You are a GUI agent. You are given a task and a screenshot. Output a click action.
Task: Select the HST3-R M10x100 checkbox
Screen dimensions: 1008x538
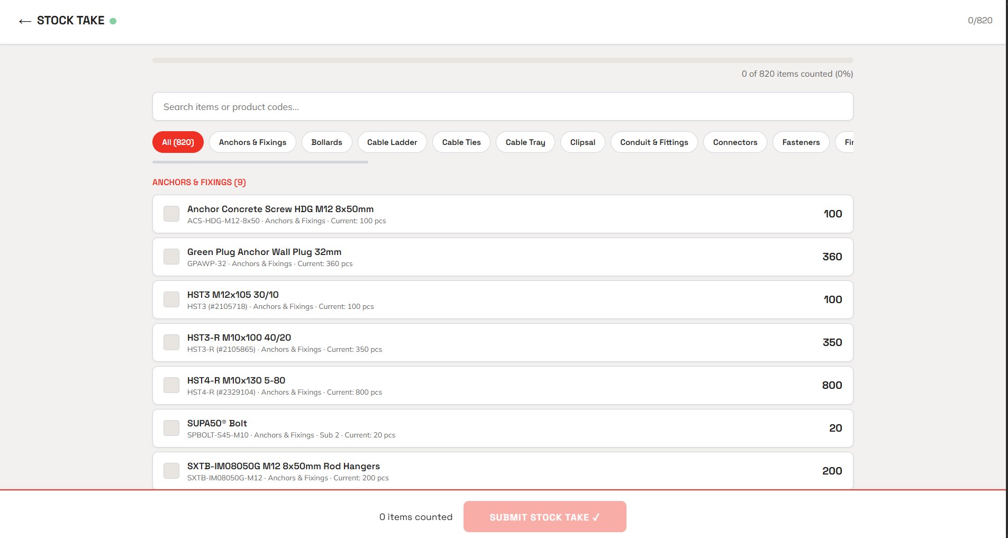[171, 342]
